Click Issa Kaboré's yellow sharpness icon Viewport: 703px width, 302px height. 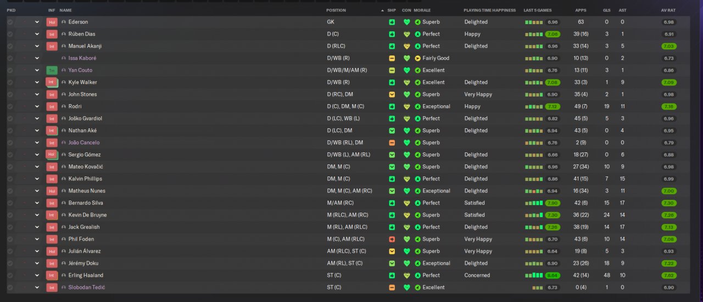pos(392,58)
